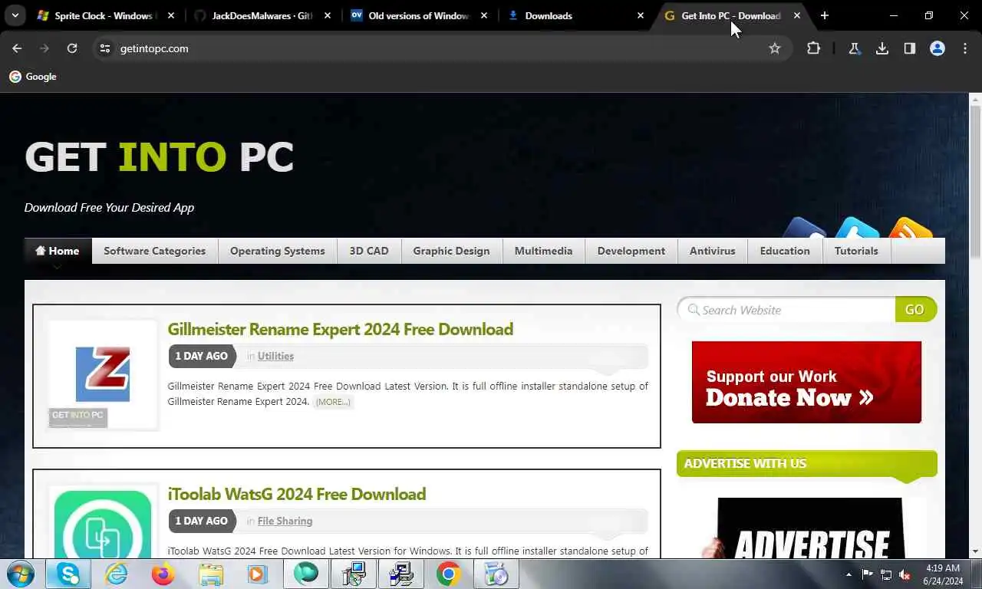
Task: Close the Downloads tab
Action: click(641, 15)
